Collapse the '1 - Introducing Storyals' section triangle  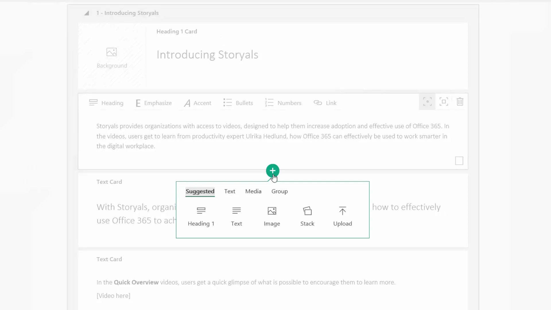tap(87, 13)
